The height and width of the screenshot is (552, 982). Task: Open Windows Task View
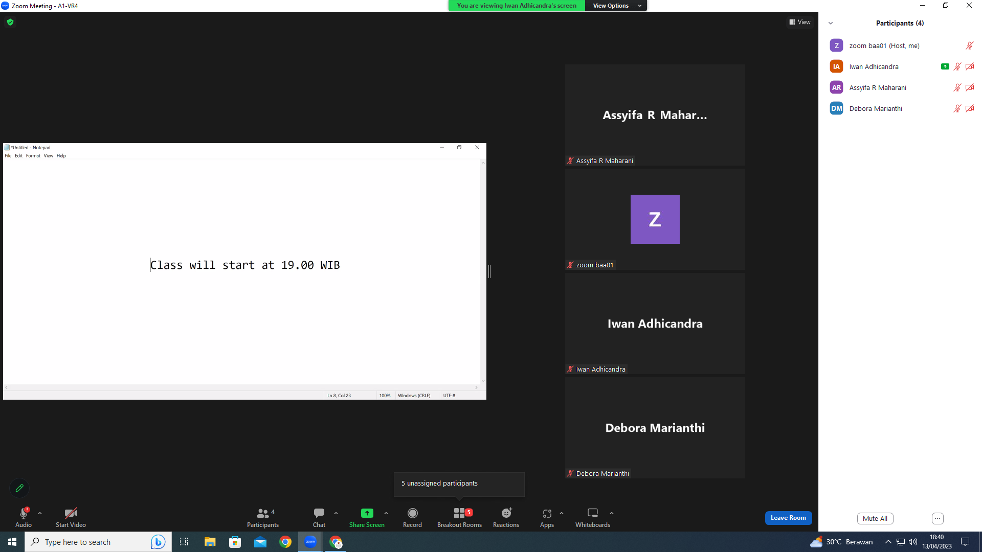184,542
